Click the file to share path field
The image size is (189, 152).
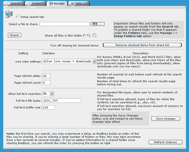pos(65,24)
